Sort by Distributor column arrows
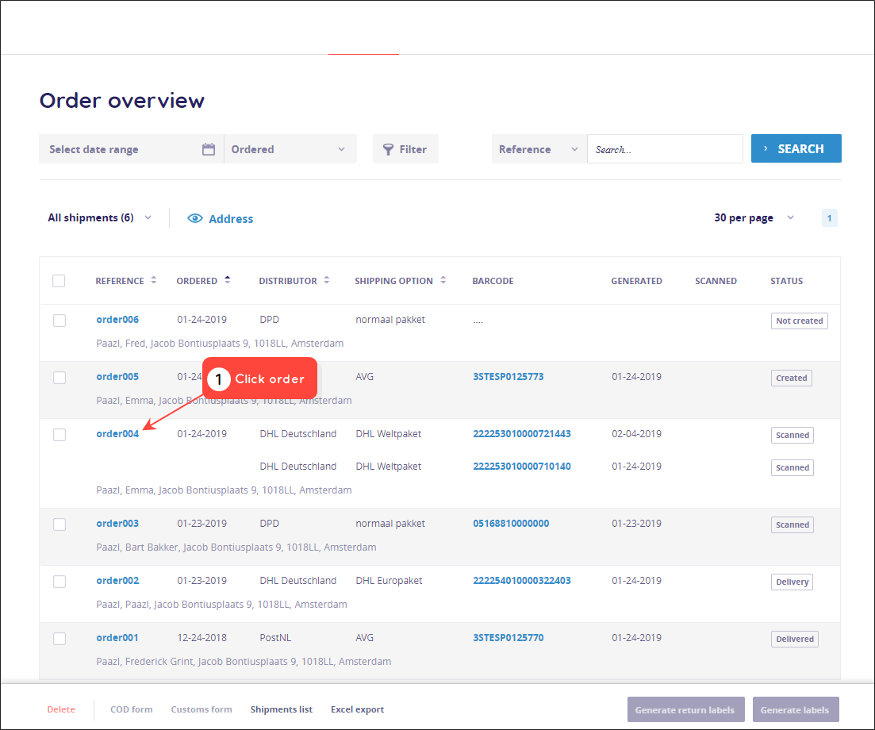The width and height of the screenshot is (875, 730). 327,280
